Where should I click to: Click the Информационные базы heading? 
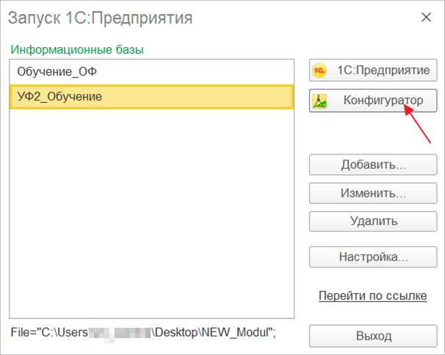(x=77, y=50)
